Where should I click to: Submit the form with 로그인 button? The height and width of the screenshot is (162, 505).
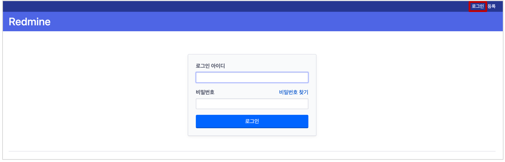pyautogui.click(x=252, y=122)
